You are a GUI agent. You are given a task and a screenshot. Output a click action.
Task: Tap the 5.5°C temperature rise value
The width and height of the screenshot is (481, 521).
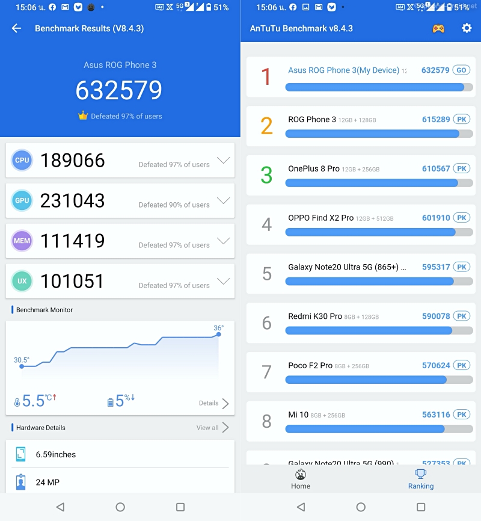tap(39, 401)
